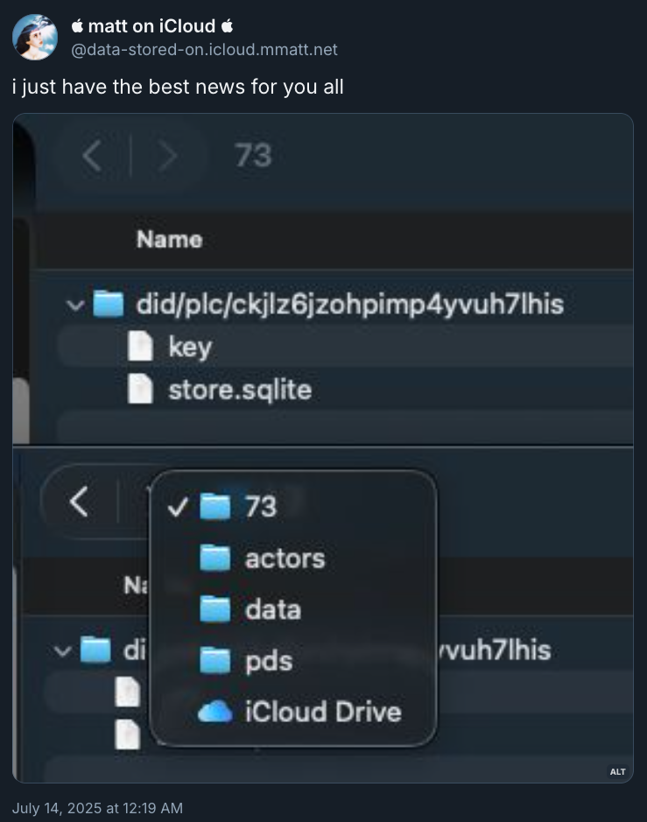
Task: Go to iCloud Drive from popup menu
Action: (x=322, y=711)
